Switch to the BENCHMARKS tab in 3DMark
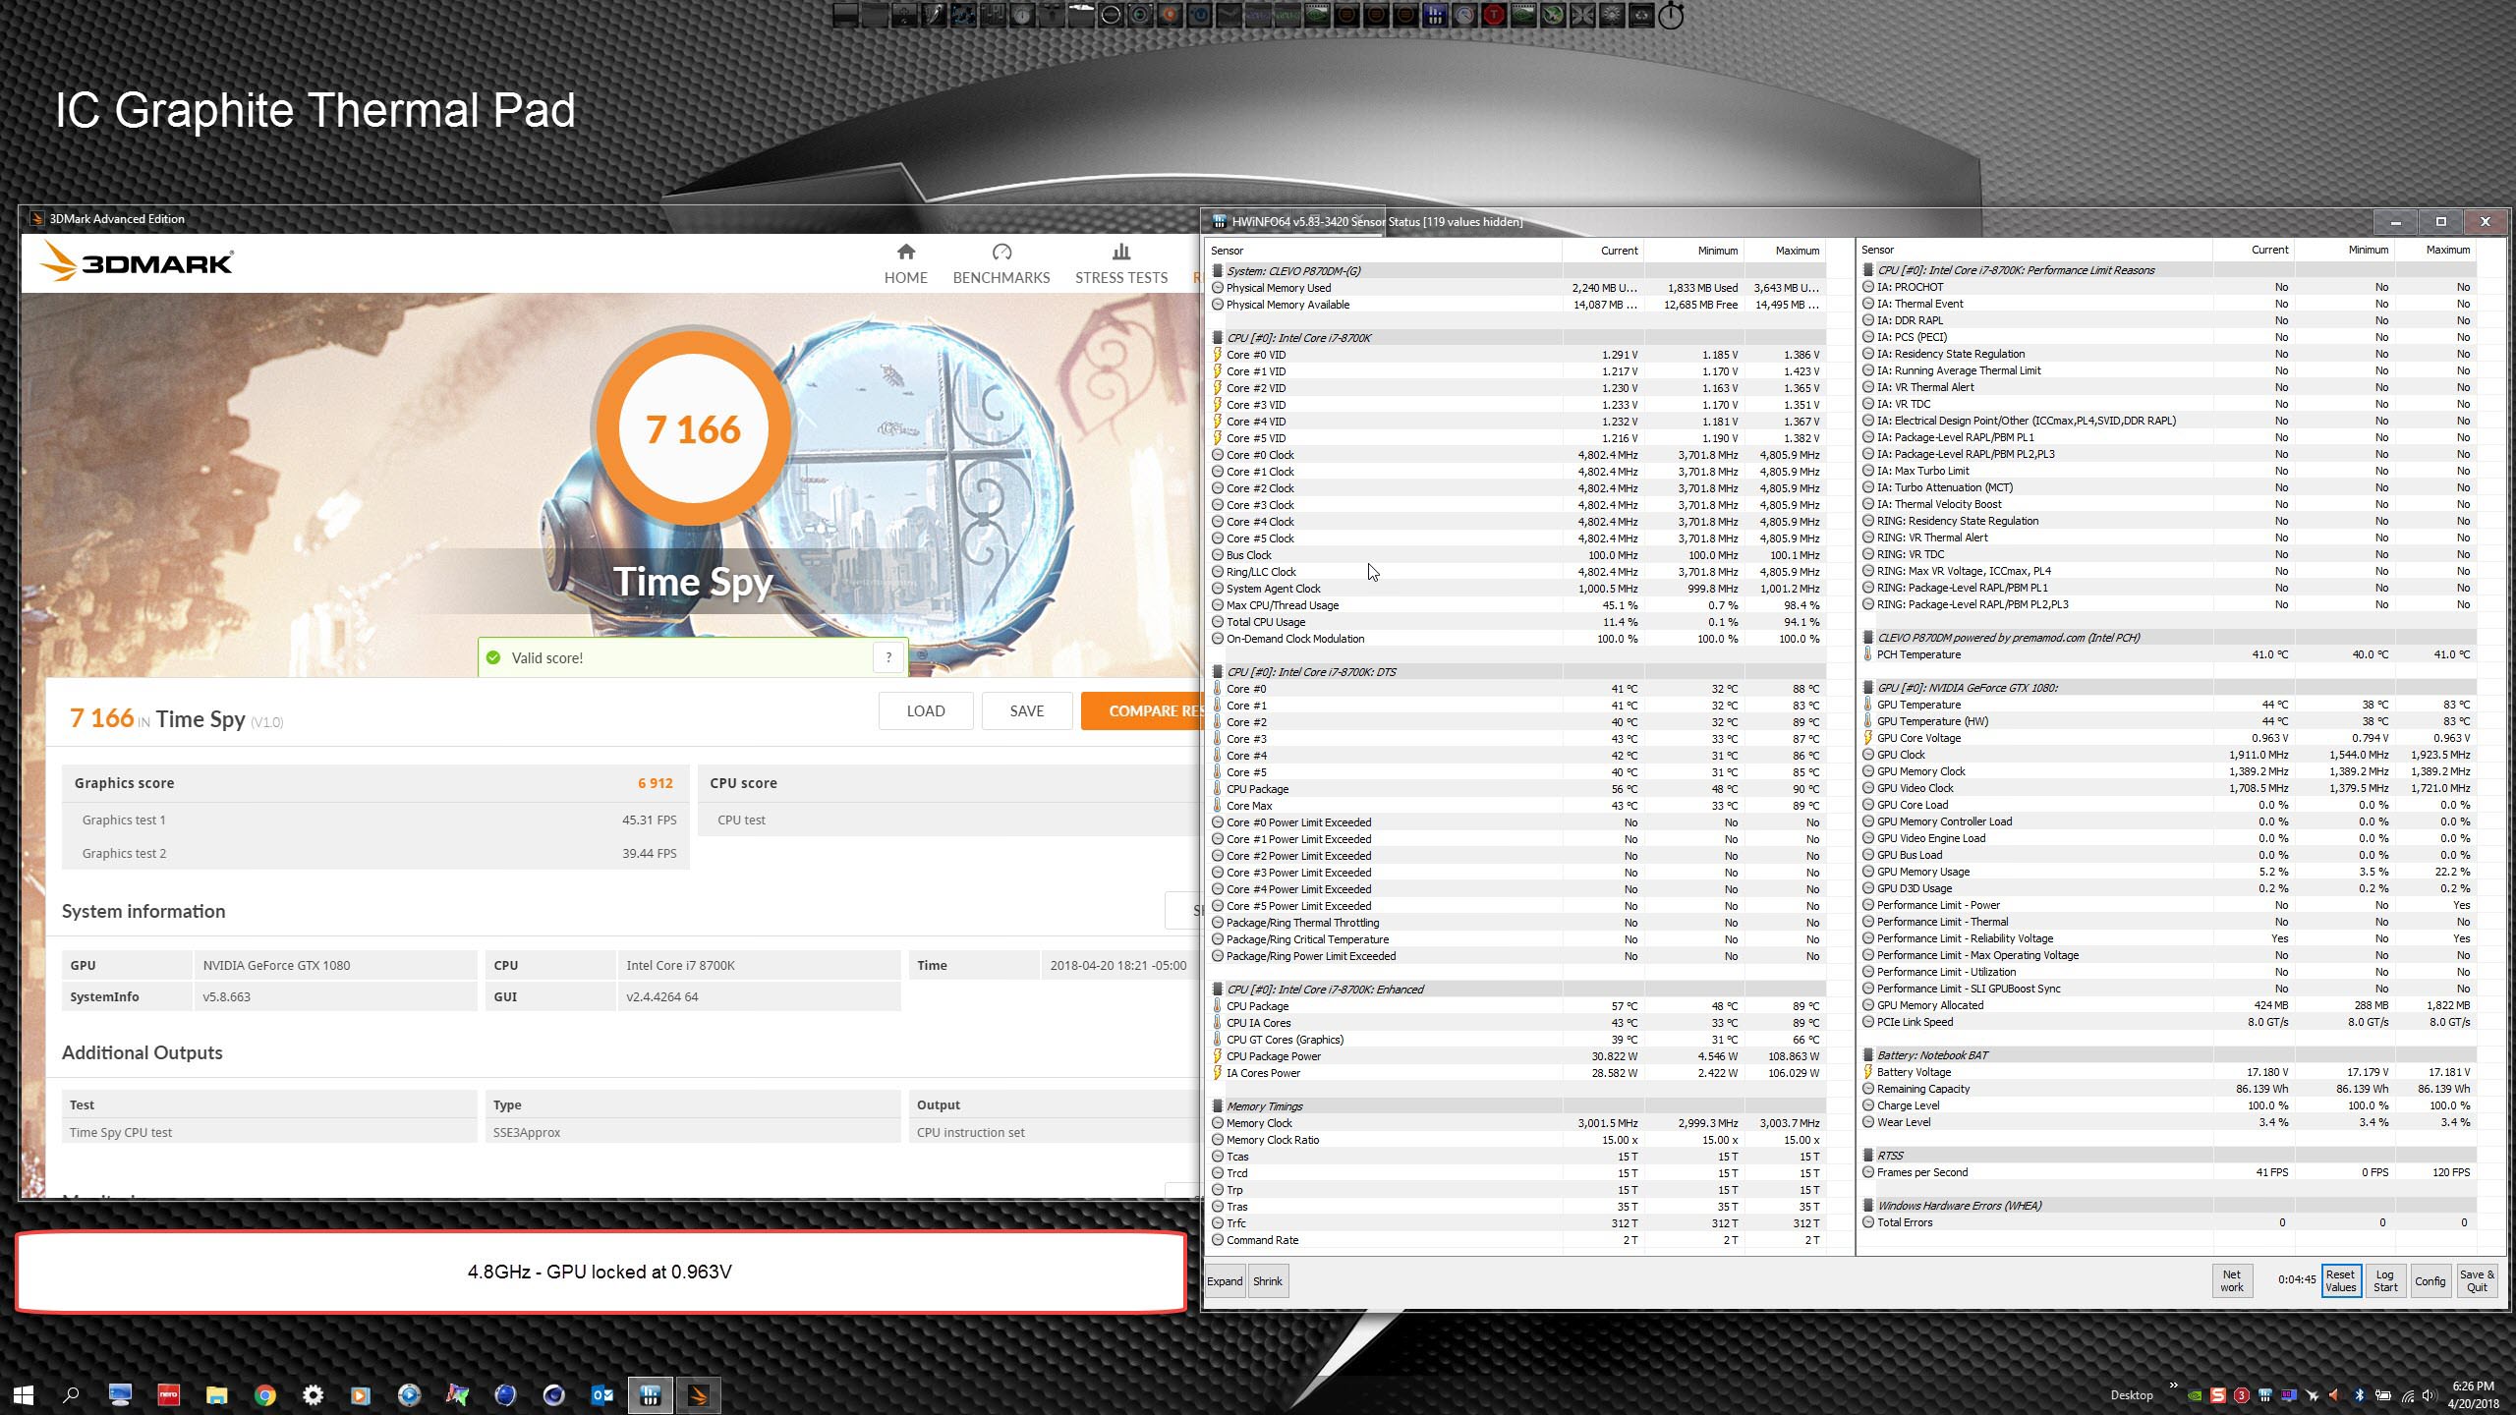This screenshot has height=1415, width=2516. [1001, 264]
